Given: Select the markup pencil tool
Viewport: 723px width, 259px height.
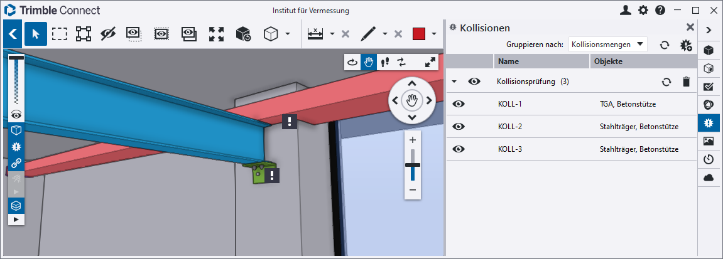Looking at the screenshot, I should tap(369, 34).
